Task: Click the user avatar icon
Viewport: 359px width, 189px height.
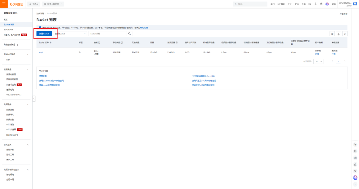Action: coord(355,4)
